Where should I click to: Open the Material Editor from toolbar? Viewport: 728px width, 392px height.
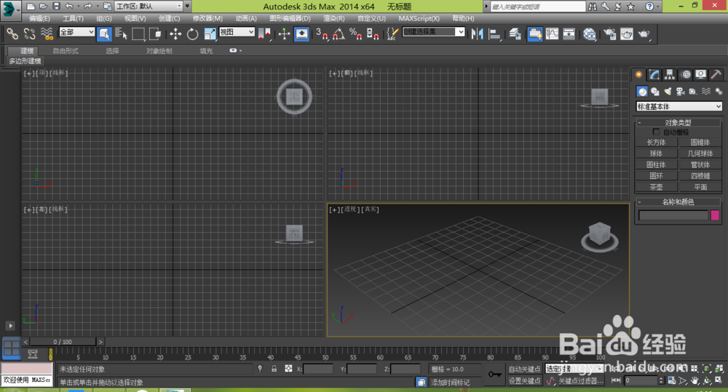590,33
